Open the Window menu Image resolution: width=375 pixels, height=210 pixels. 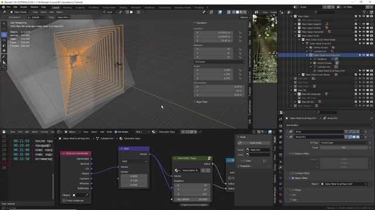coord(34,7)
